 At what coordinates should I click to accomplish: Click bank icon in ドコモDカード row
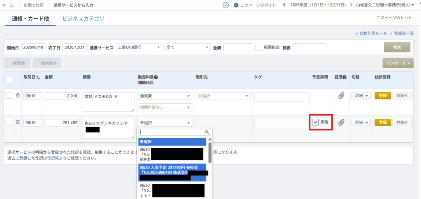[x=18, y=95]
